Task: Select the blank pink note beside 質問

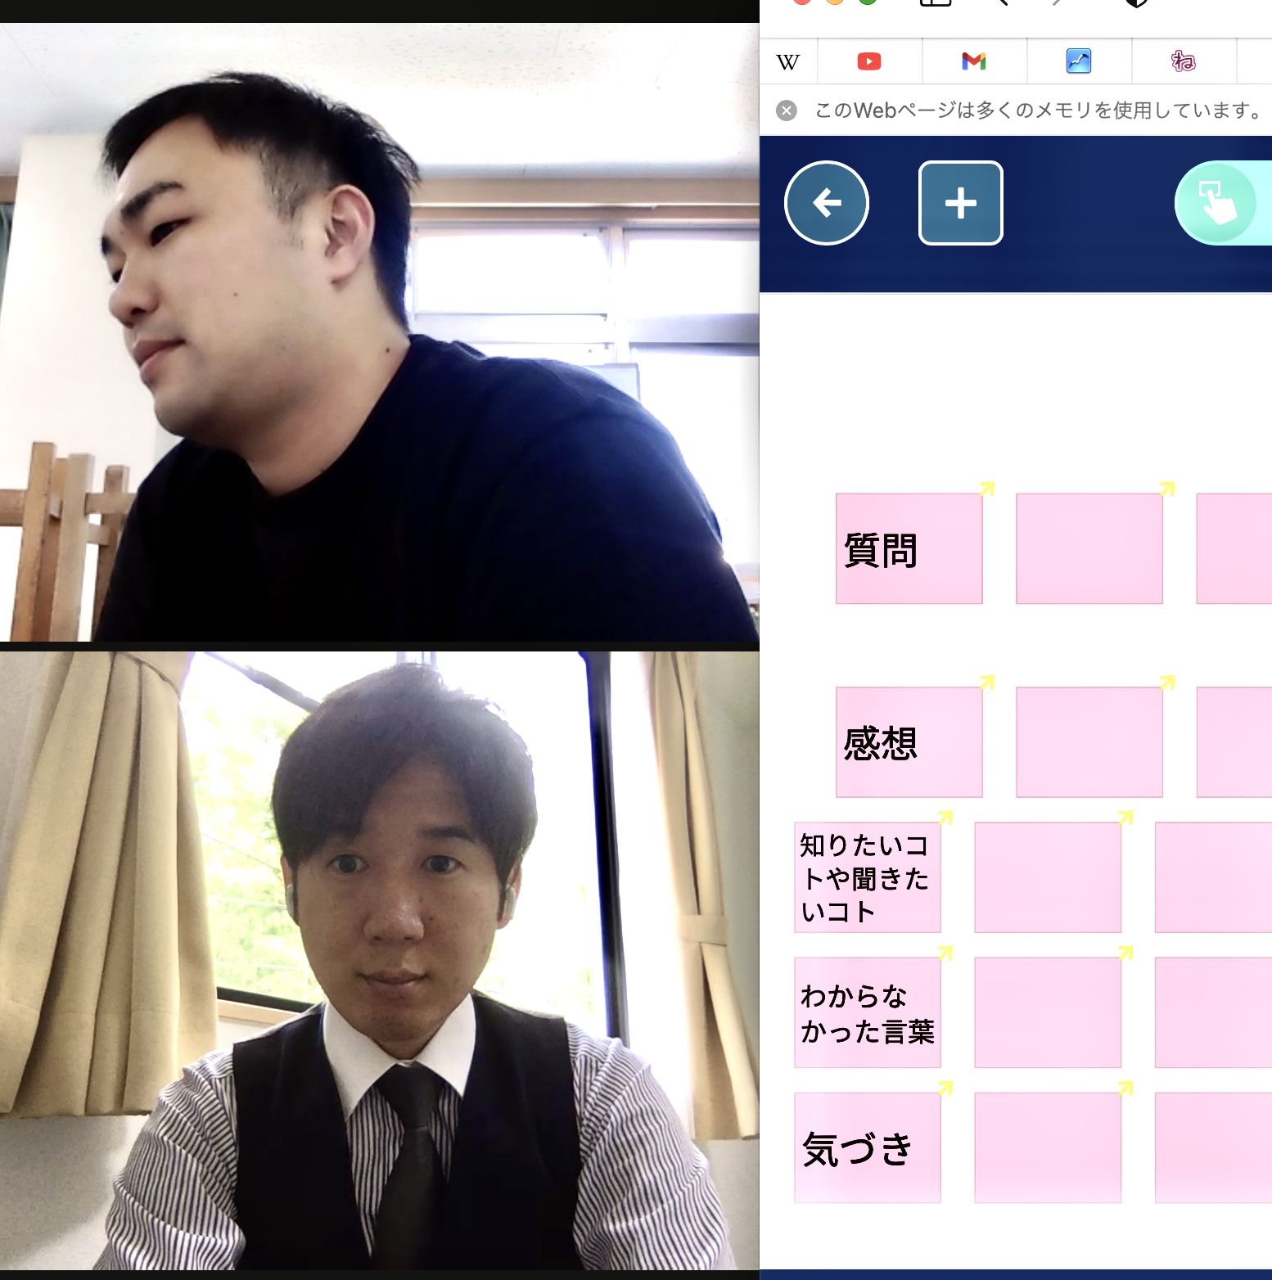Action: click(1089, 548)
